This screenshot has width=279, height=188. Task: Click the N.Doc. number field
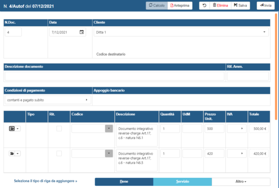(13, 32)
